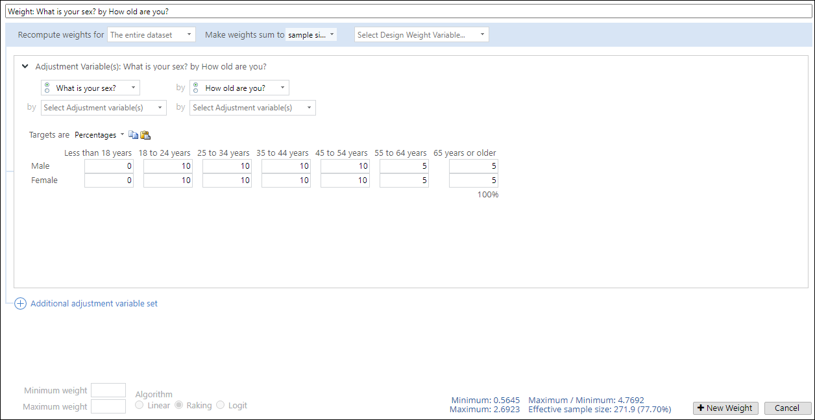Click 'Additional adjustment variable set' link
Image resolution: width=815 pixels, height=420 pixels.
click(94, 303)
